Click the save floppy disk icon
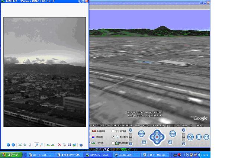 tap(69, 145)
